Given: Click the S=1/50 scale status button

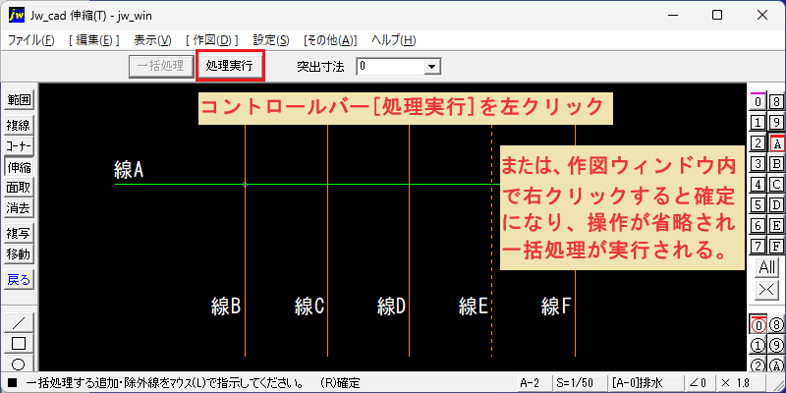Looking at the screenshot, I should (580, 383).
